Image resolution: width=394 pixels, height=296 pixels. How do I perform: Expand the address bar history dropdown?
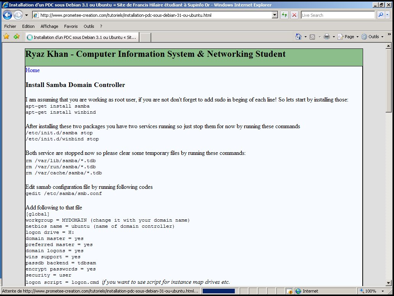(x=275, y=15)
